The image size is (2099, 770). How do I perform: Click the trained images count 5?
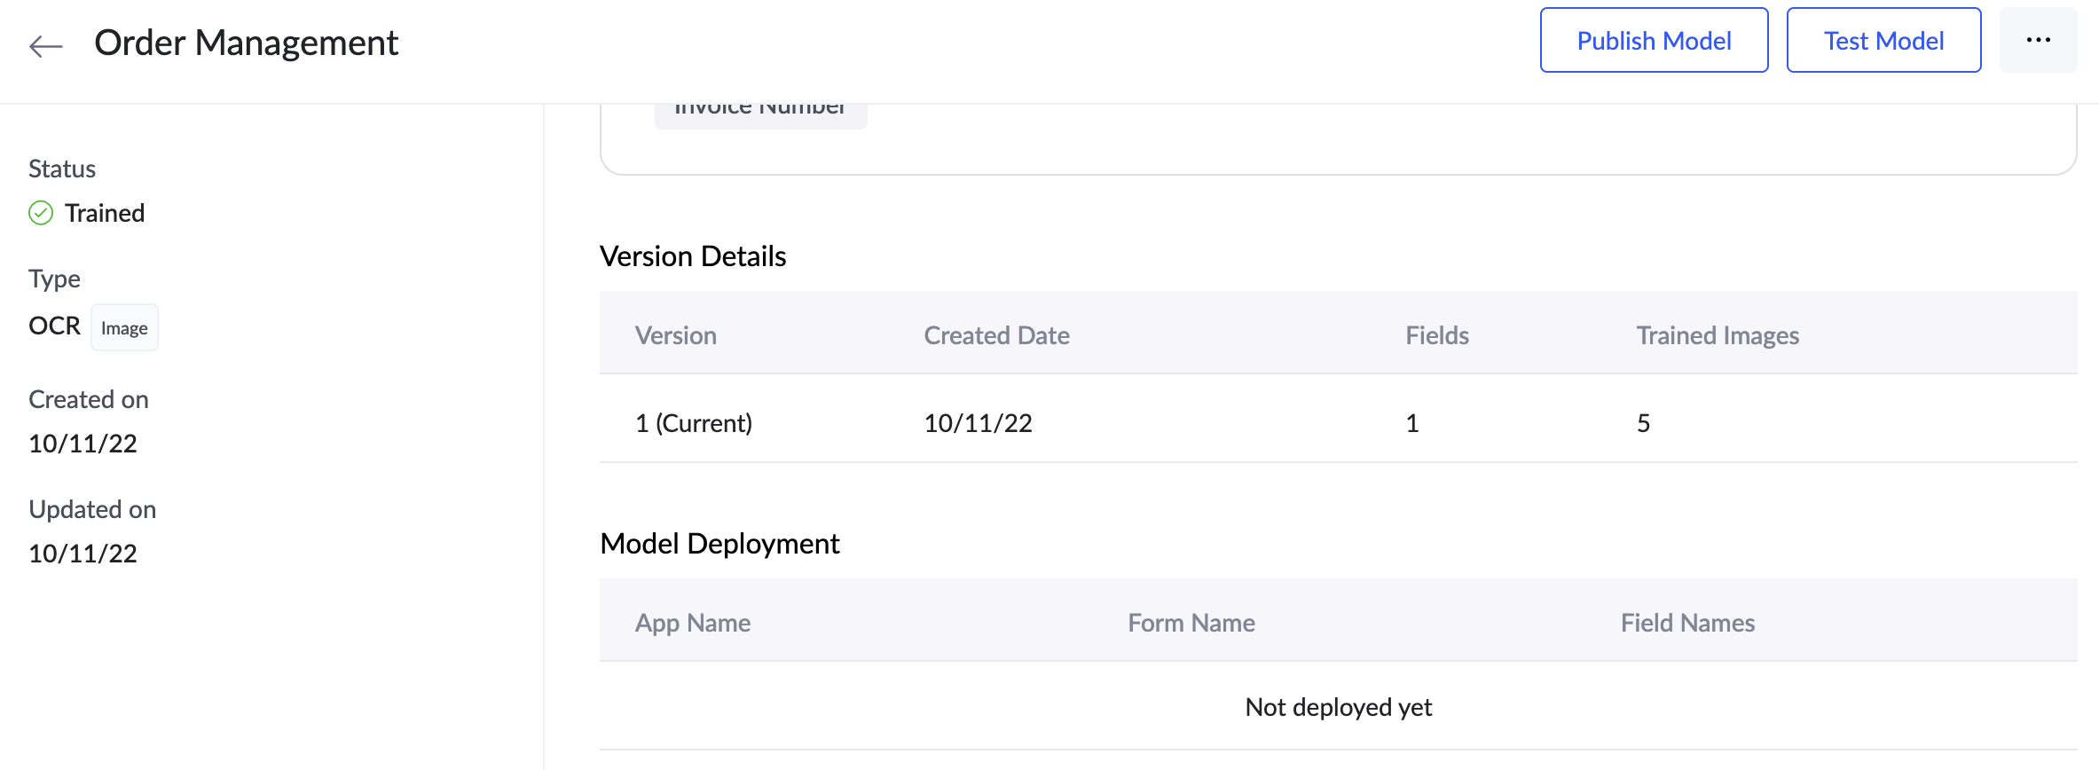[1643, 423]
